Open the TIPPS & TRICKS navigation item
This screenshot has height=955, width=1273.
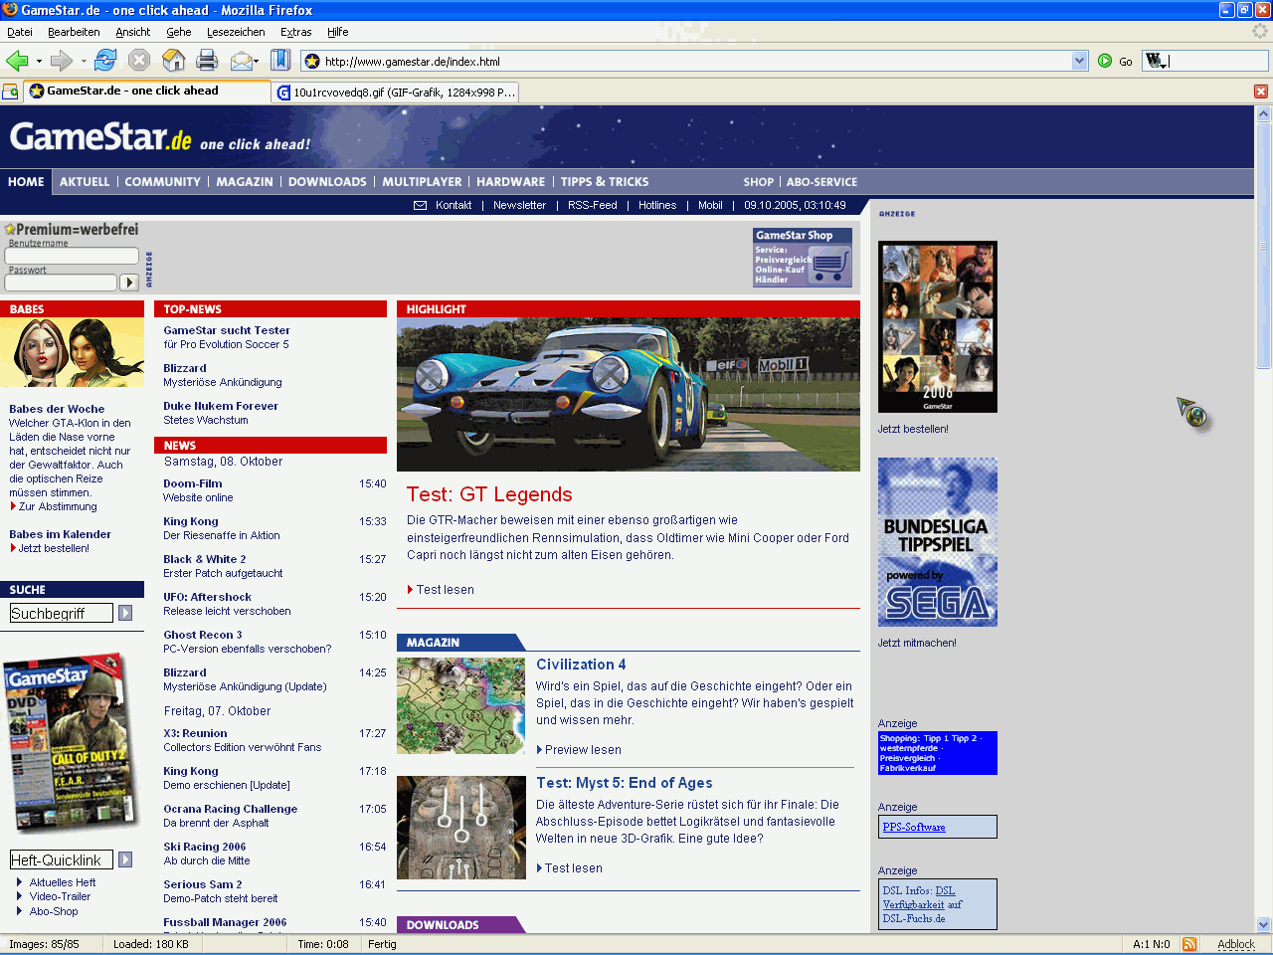coord(605,182)
